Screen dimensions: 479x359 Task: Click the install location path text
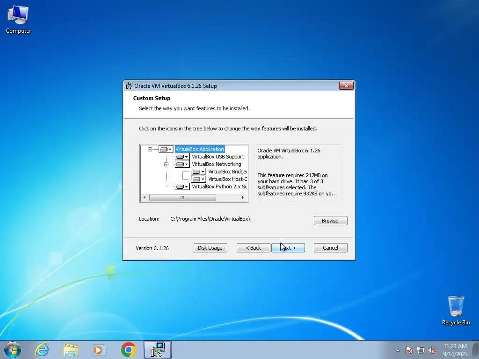pyautogui.click(x=210, y=219)
